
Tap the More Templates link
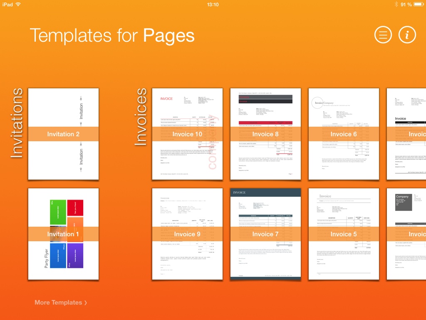58,302
